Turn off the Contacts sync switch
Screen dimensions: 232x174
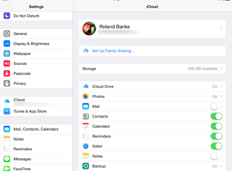(216, 116)
